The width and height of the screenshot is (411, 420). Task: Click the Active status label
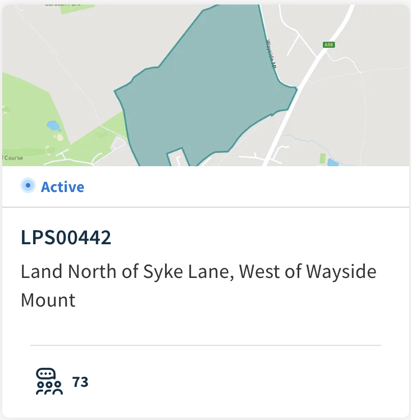point(62,186)
